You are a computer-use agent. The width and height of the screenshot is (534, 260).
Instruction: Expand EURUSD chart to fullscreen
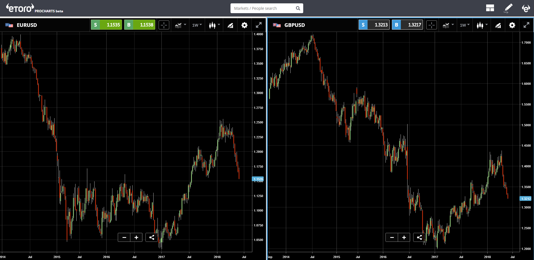[259, 25]
